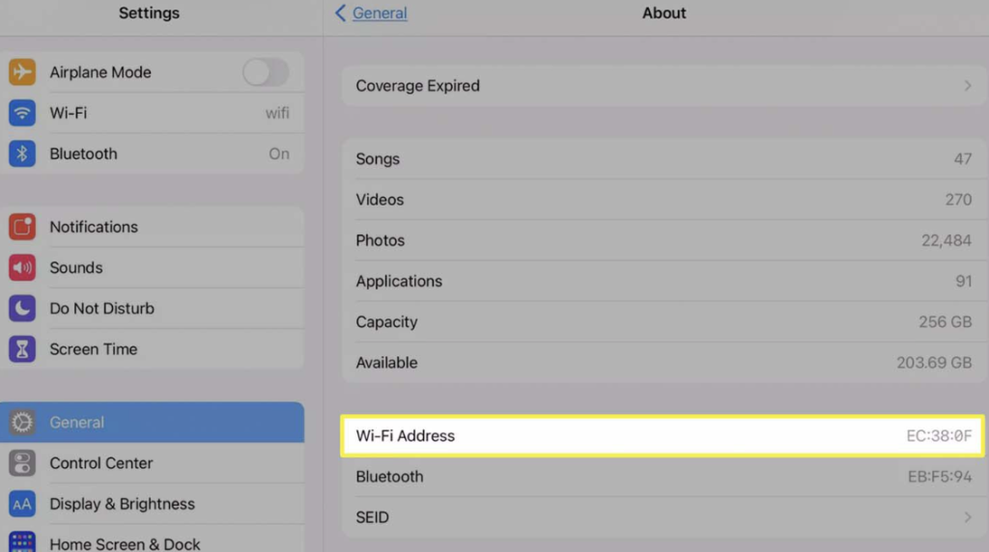This screenshot has height=552, width=989.
Task: Click the Sounds speaker icon
Action: pyautogui.click(x=22, y=267)
